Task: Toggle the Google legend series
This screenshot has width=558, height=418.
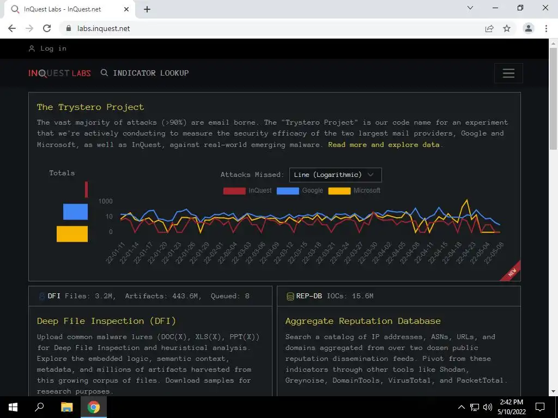Action: 300,190
